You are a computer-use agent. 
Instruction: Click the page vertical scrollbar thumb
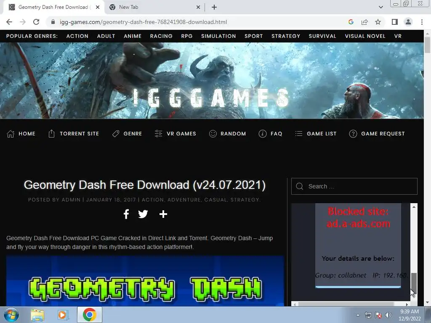click(428, 45)
